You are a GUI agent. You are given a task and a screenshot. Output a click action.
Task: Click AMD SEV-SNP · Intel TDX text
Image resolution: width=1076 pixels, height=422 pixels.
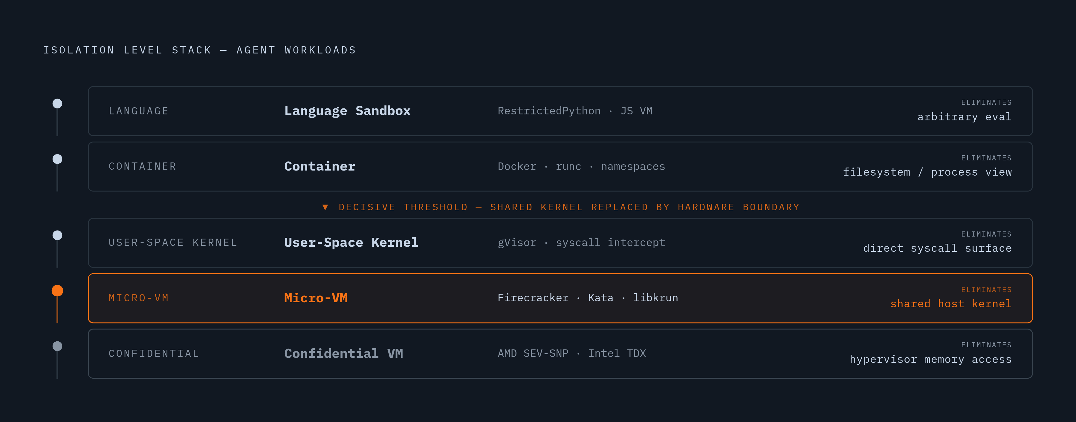pos(571,354)
